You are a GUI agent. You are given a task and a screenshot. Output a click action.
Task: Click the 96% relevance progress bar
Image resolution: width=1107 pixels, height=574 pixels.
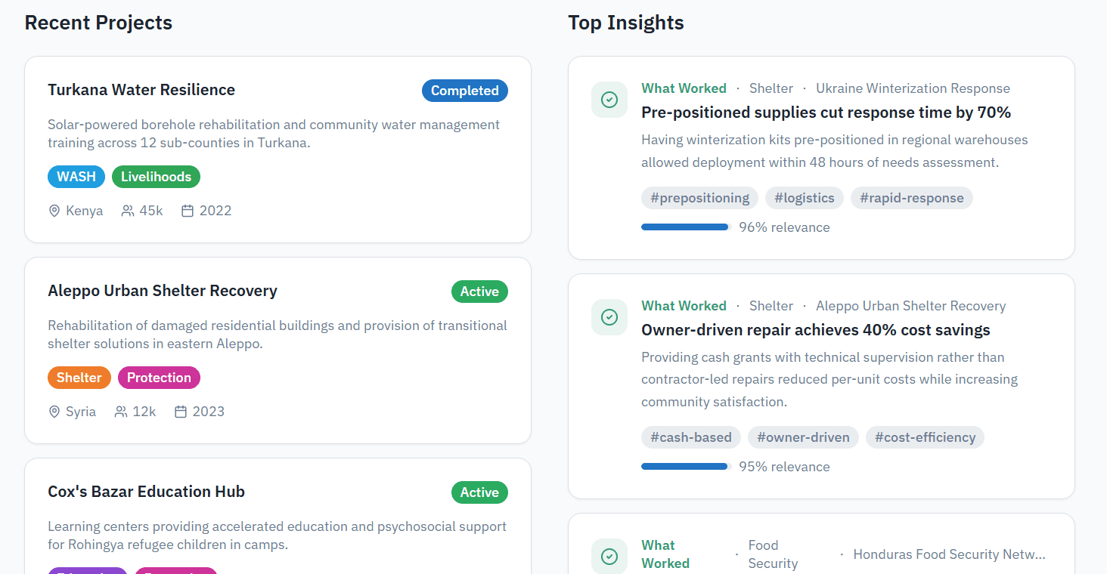click(684, 226)
